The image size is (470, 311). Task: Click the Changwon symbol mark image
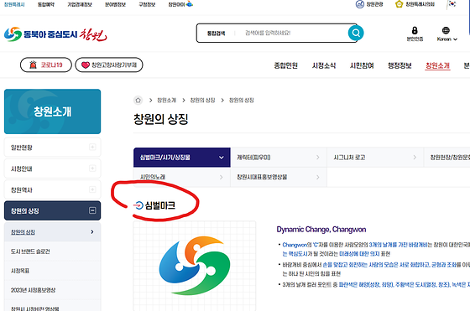195,266
